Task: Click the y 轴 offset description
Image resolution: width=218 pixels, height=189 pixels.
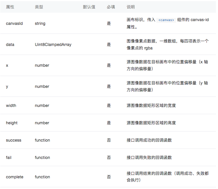Action: 167,86
